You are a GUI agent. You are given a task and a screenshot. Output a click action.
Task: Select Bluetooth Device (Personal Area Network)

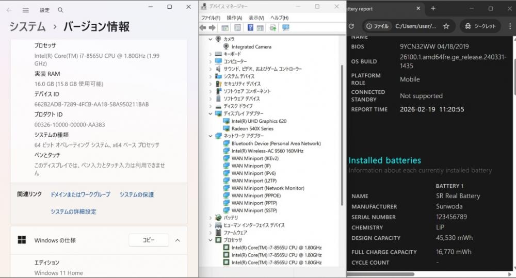click(276, 143)
